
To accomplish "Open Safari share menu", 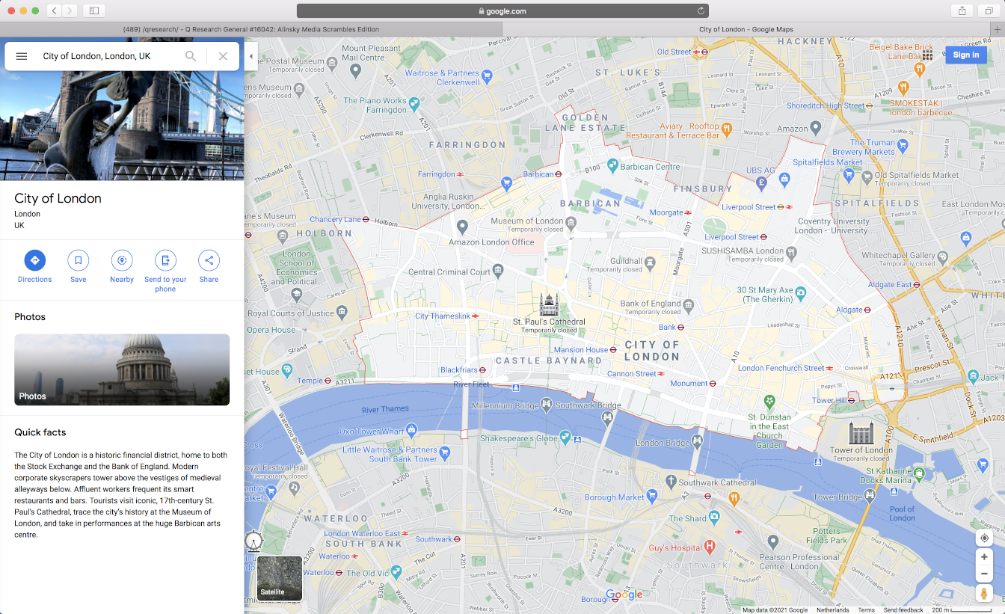I will [962, 10].
